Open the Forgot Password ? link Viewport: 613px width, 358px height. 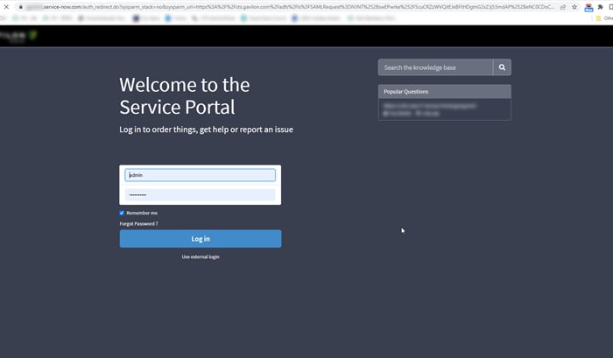[x=138, y=224]
